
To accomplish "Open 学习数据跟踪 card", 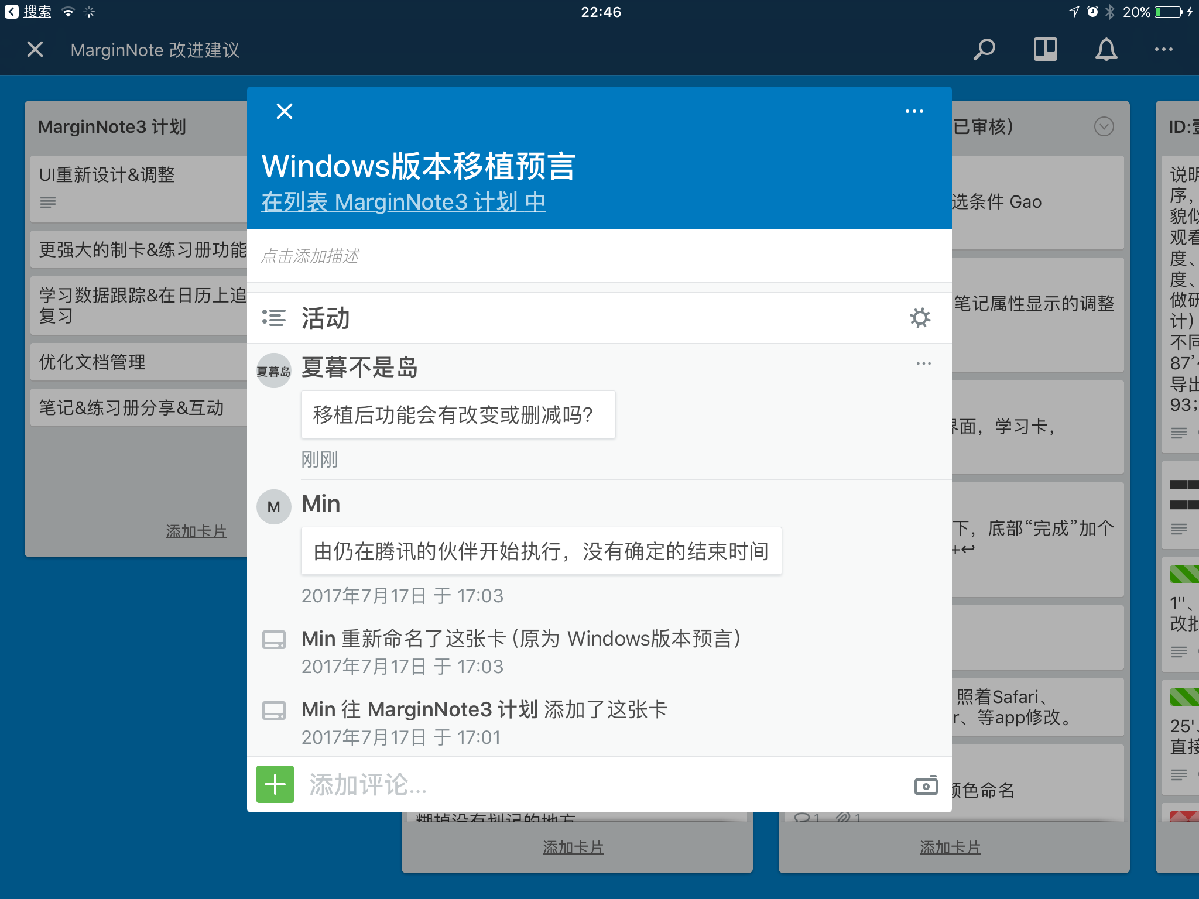I will 139,306.
